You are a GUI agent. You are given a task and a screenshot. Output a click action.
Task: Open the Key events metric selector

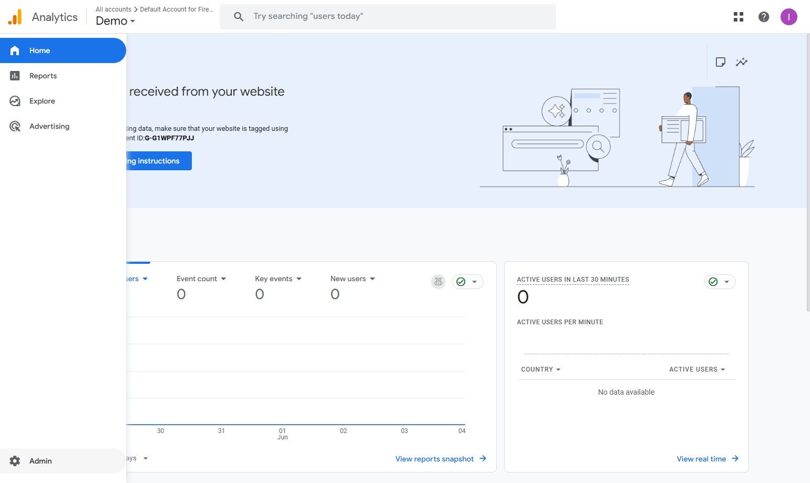coord(299,279)
